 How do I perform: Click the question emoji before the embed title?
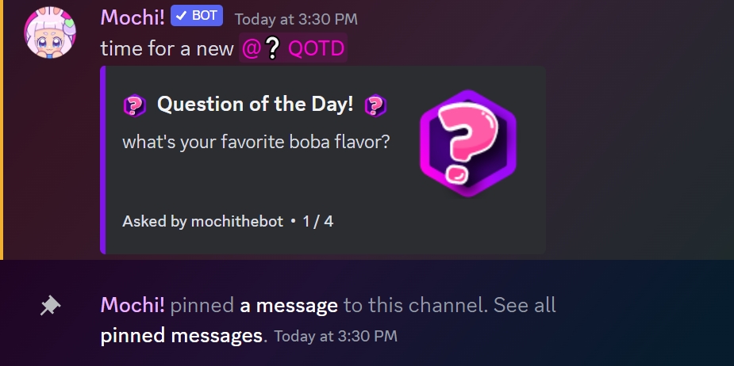(135, 105)
